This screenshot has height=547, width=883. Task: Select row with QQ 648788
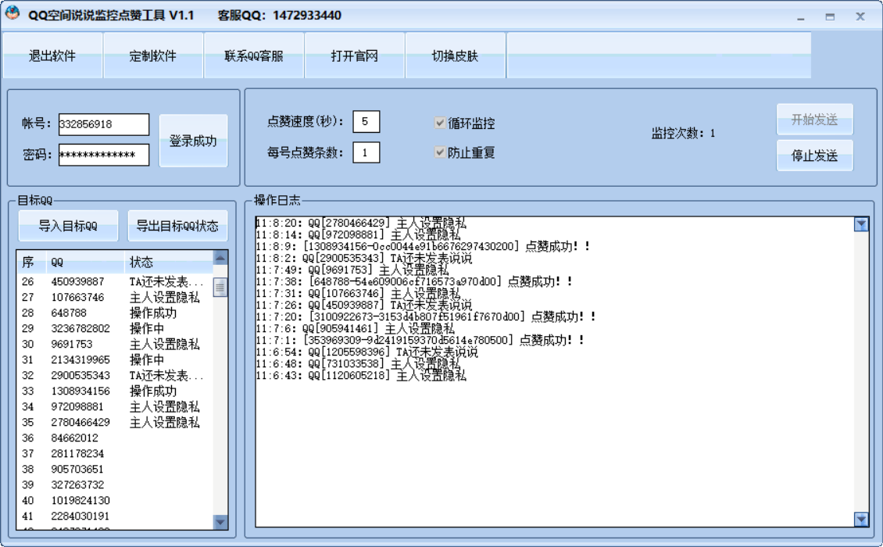(115, 313)
